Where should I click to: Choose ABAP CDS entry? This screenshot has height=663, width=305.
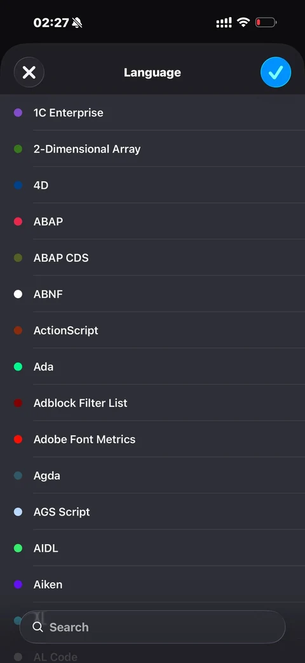click(152, 258)
